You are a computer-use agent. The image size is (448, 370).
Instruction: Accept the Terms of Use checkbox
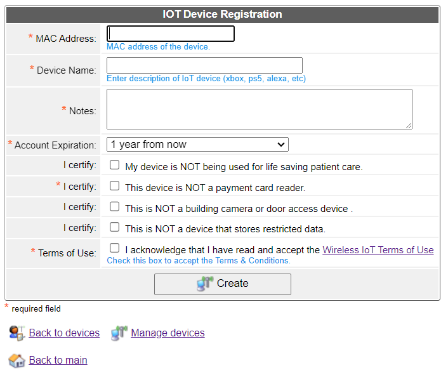tap(114, 248)
